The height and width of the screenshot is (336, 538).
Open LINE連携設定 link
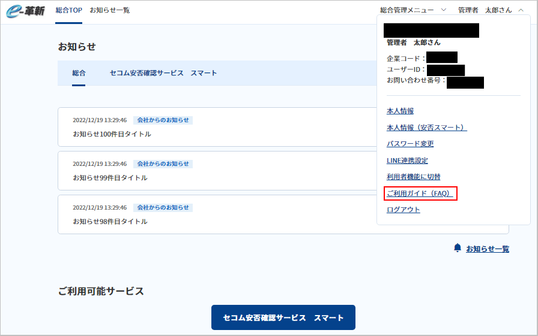[407, 160]
